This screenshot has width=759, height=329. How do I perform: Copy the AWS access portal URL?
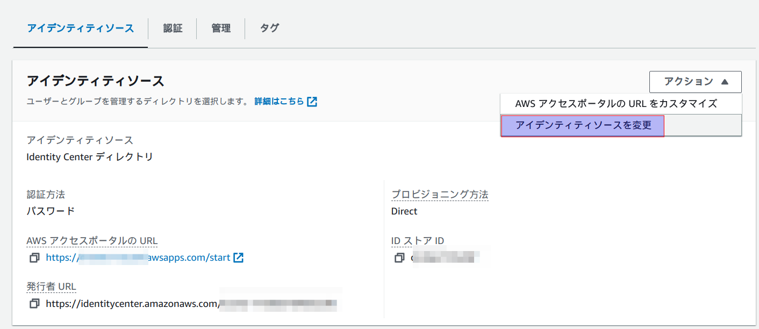[34, 258]
